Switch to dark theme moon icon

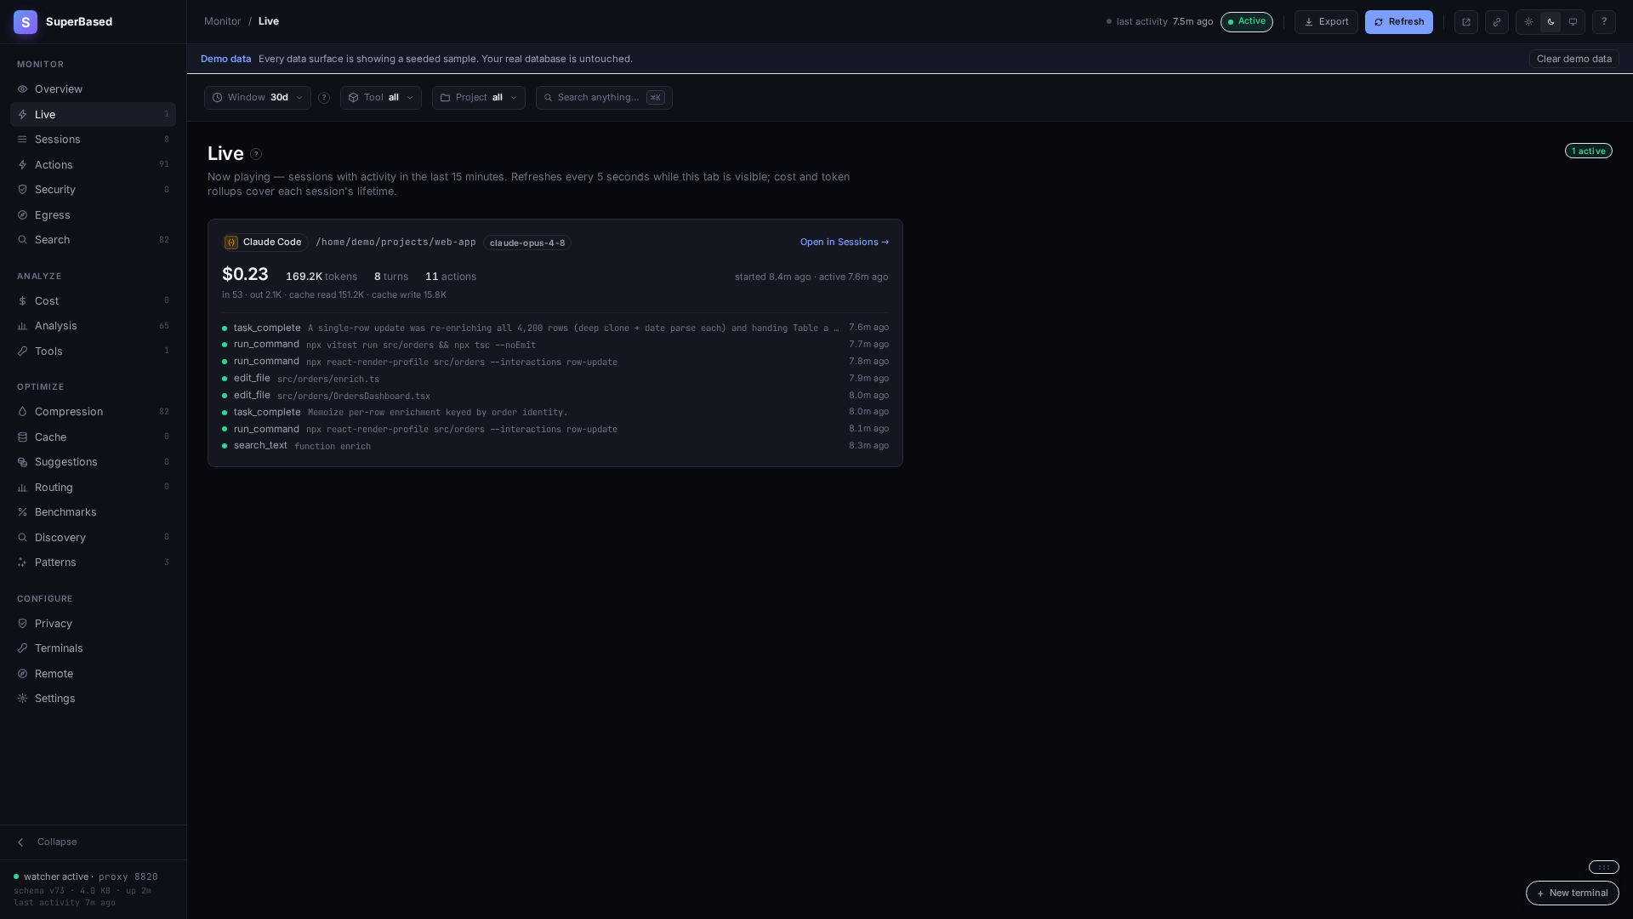click(1550, 22)
